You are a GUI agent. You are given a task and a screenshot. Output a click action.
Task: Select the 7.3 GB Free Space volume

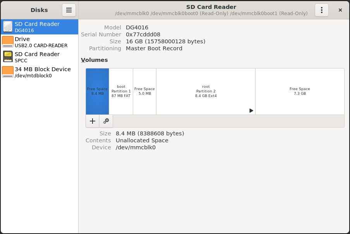tap(300, 91)
